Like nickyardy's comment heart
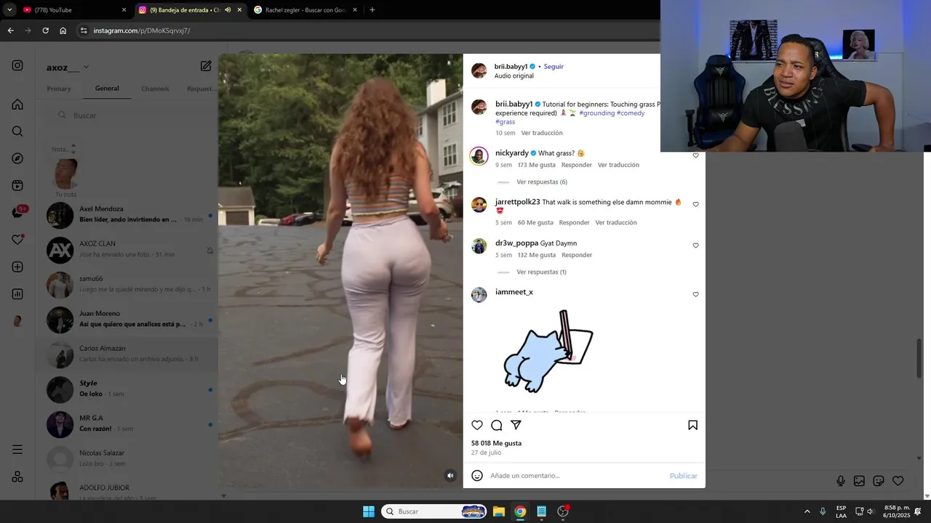The height and width of the screenshot is (523, 931). (695, 155)
